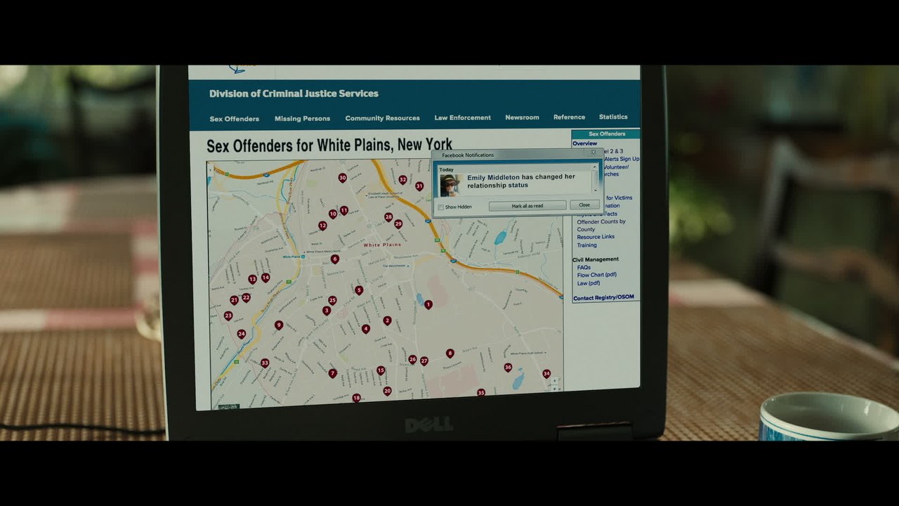
Task: Open the Resource Links sidebar link
Action: tap(596, 237)
